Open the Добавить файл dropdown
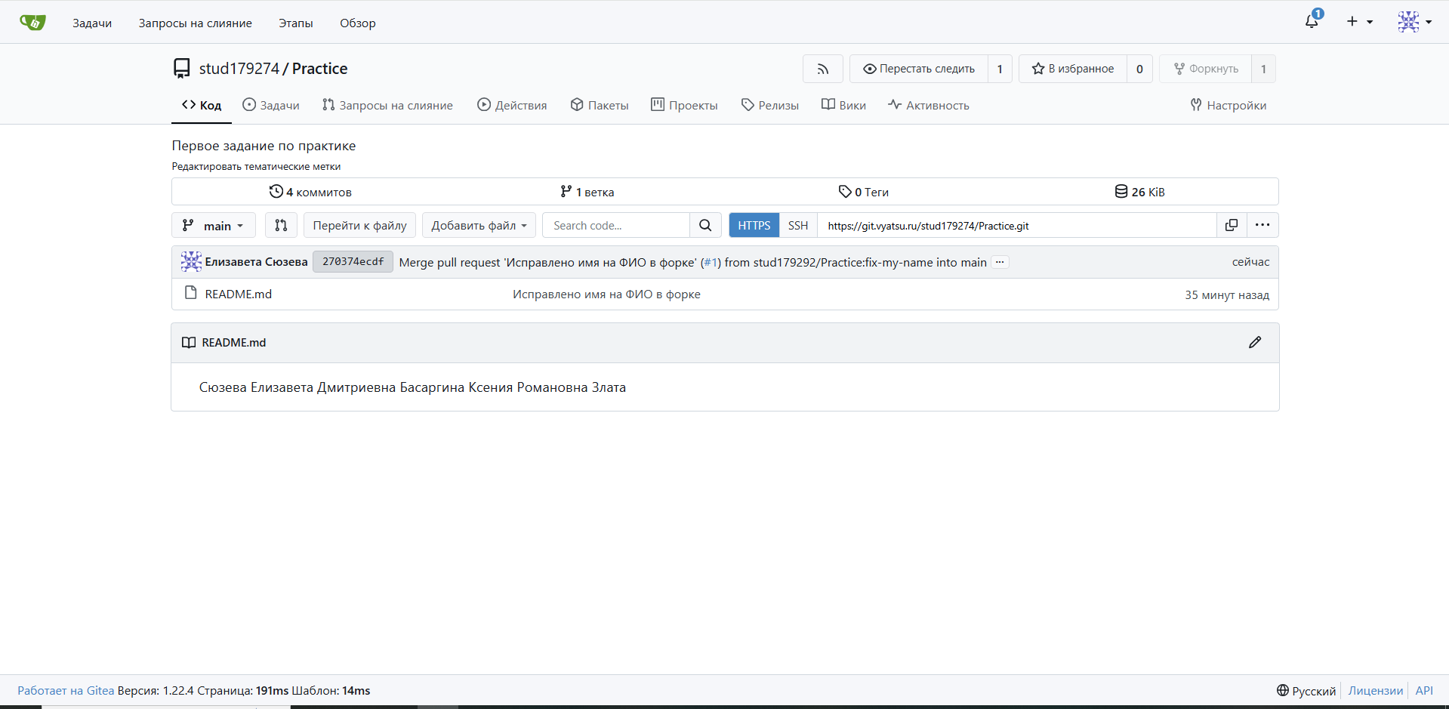This screenshot has width=1449, height=709. point(479,225)
